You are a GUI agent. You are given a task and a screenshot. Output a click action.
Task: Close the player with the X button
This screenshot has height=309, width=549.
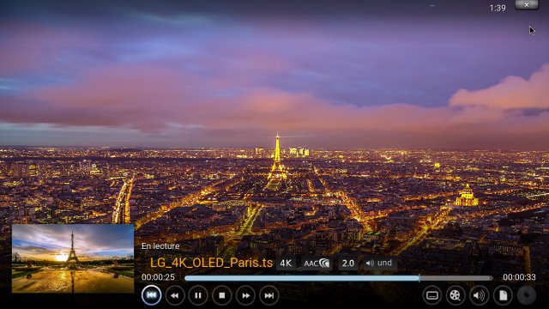527,4
